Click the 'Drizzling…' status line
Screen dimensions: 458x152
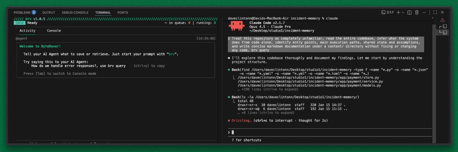pos(278,120)
